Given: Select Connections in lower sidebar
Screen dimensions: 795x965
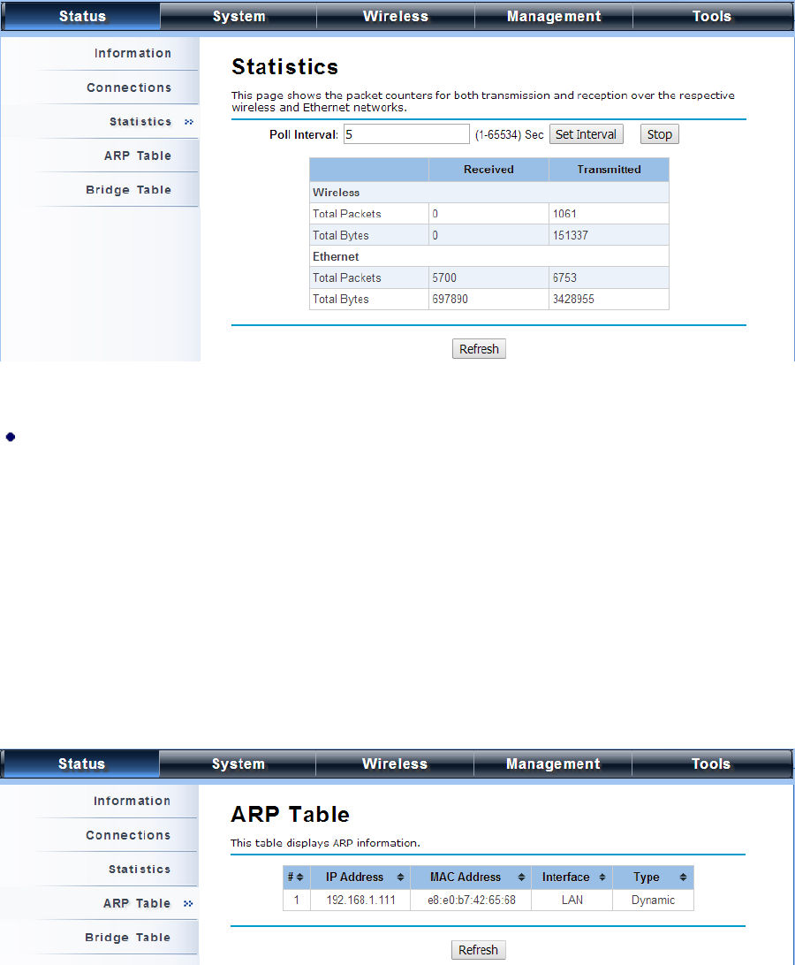Looking at the screenshot, I should pos(129,835).
